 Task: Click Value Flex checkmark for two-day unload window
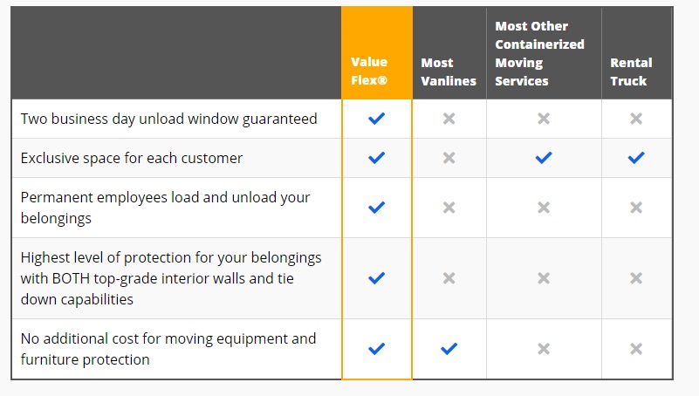pos(376,119)
